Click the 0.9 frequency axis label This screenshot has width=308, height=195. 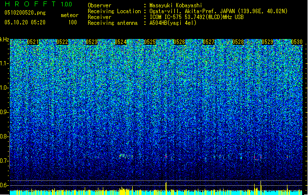coord(4,112)
